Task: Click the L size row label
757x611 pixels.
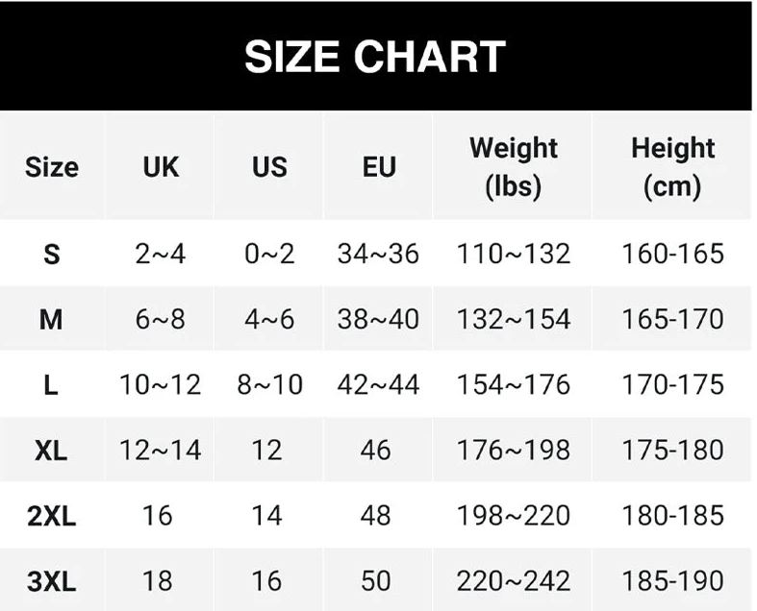Action: (x=51, y=385)
